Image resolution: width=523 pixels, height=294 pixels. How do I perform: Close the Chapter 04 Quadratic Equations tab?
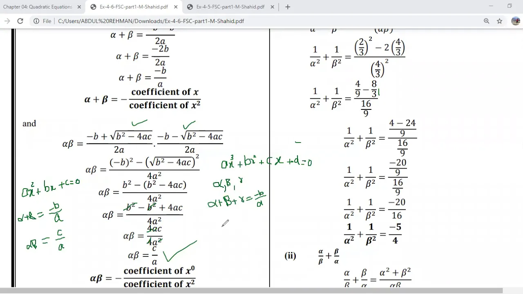[x=79, y=7]
